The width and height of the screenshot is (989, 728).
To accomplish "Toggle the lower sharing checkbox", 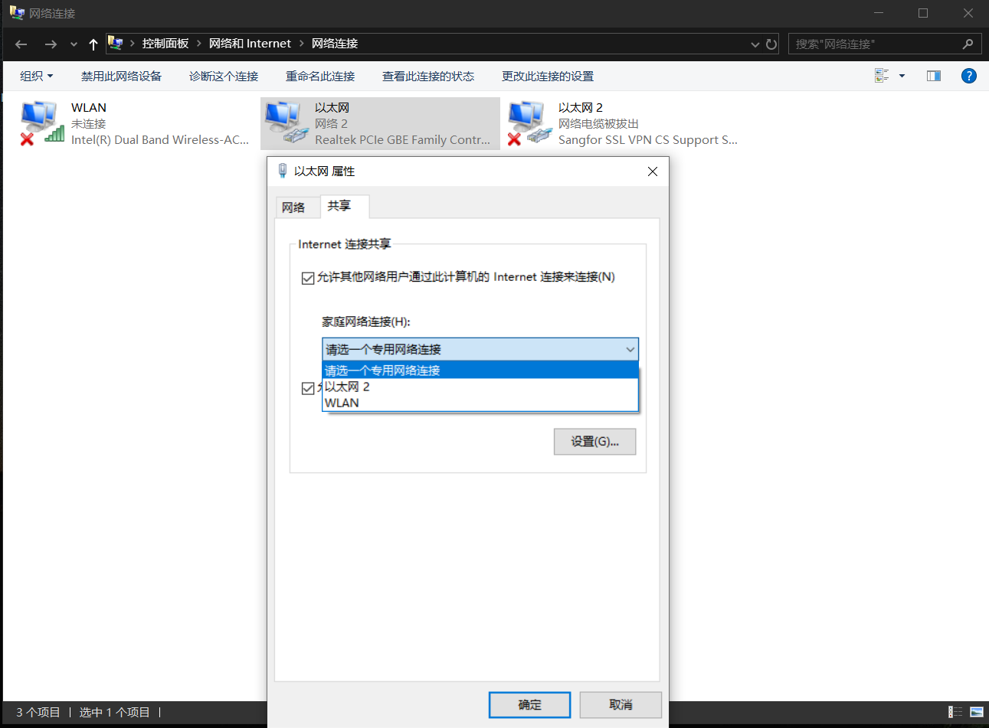I will pyautogui.click(x=307, y=389).
